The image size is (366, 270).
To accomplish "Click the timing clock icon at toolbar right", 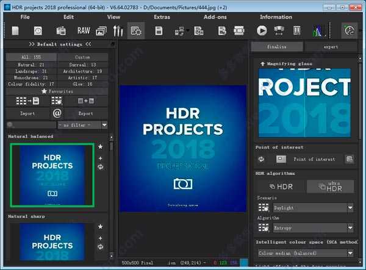I will tap(349, 30).
